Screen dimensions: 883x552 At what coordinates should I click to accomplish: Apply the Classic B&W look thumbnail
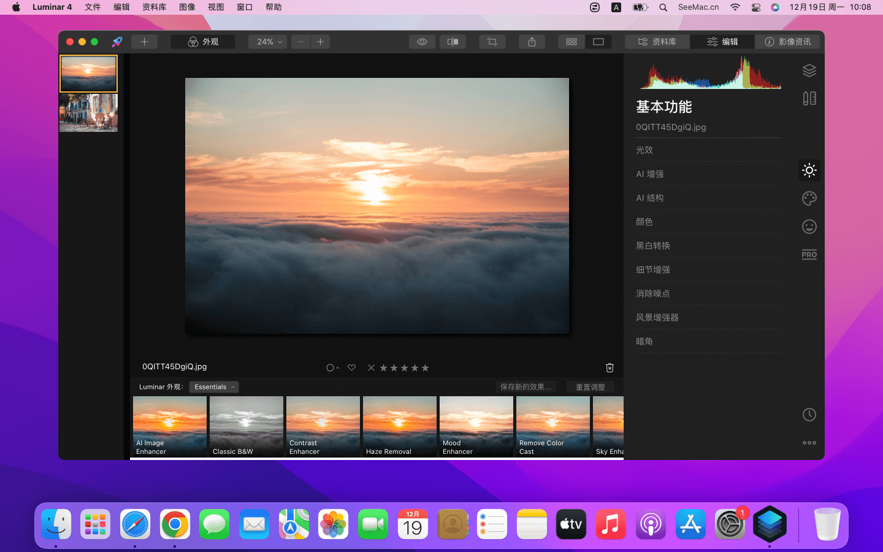pos(246,426)
